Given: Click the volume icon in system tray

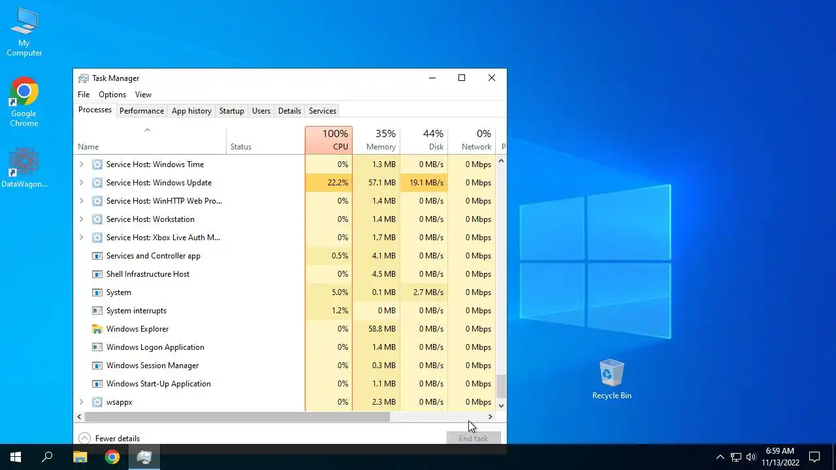Looking at the screenshot, I should [751, 457].
